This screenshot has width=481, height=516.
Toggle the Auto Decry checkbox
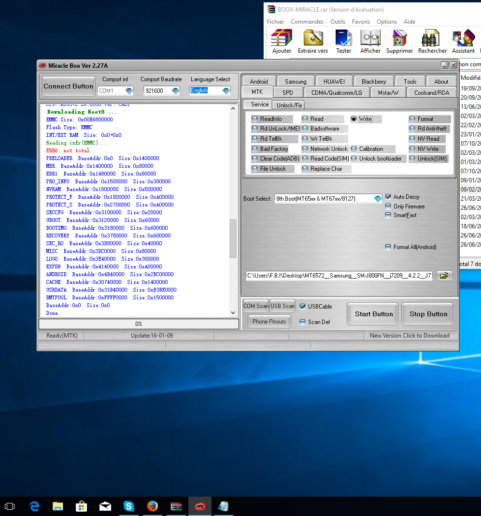click(x=388, y=197)
